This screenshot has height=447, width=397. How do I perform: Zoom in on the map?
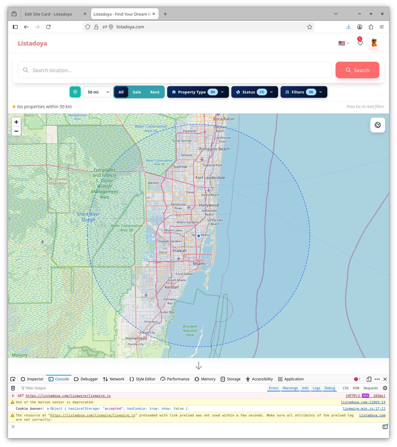point(17,122)
